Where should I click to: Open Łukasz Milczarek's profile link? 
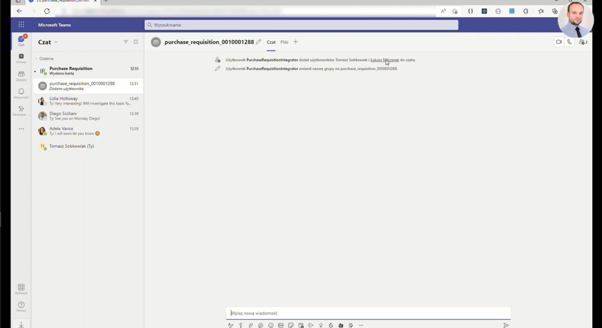(384, 60)
